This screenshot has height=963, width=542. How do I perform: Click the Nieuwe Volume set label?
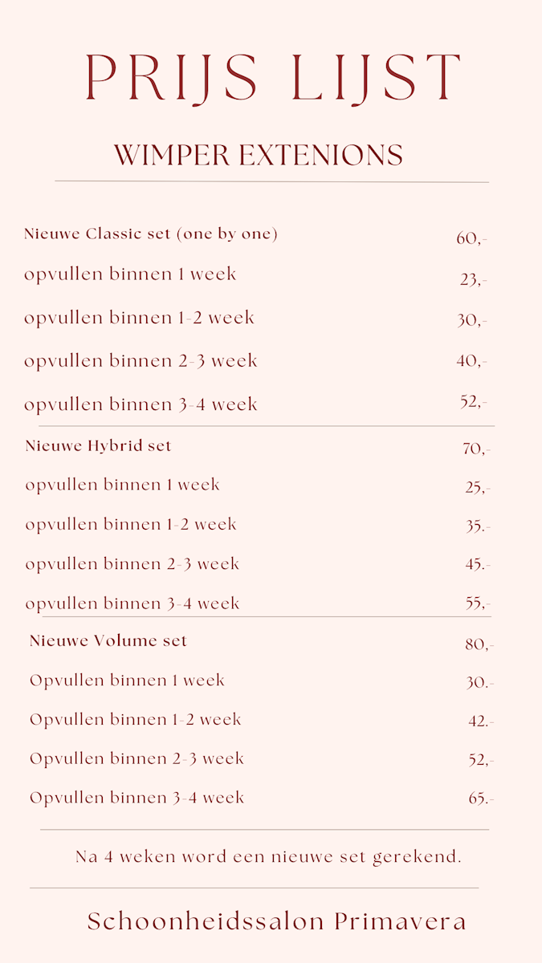point(108,641)
